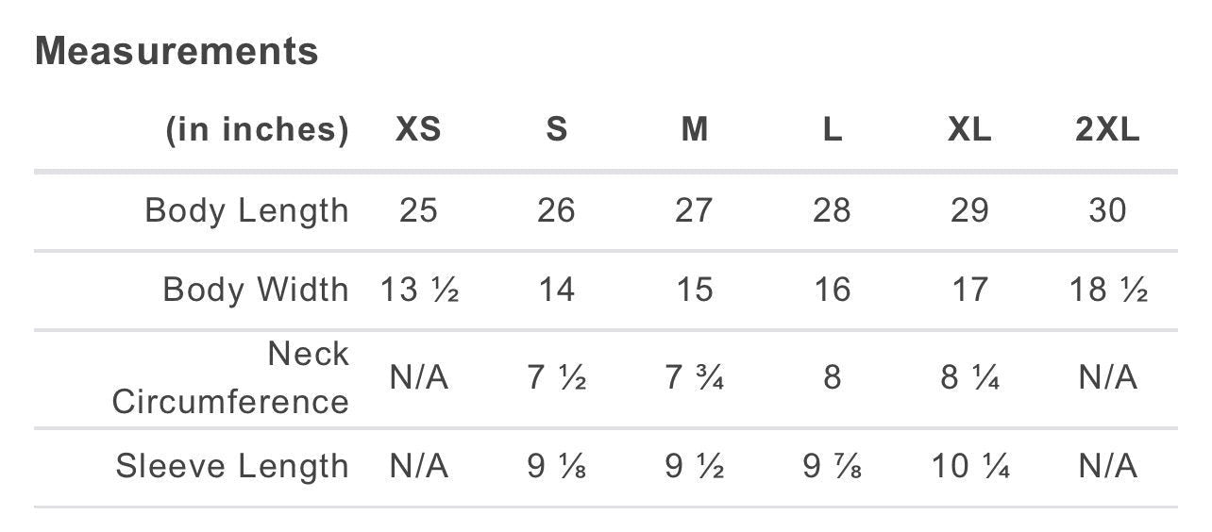Click Sleeve Length value 10 ¼ for XL
Image resolution: width=1212 pixels, height=532 pixels.
click(x=970, y=466)
